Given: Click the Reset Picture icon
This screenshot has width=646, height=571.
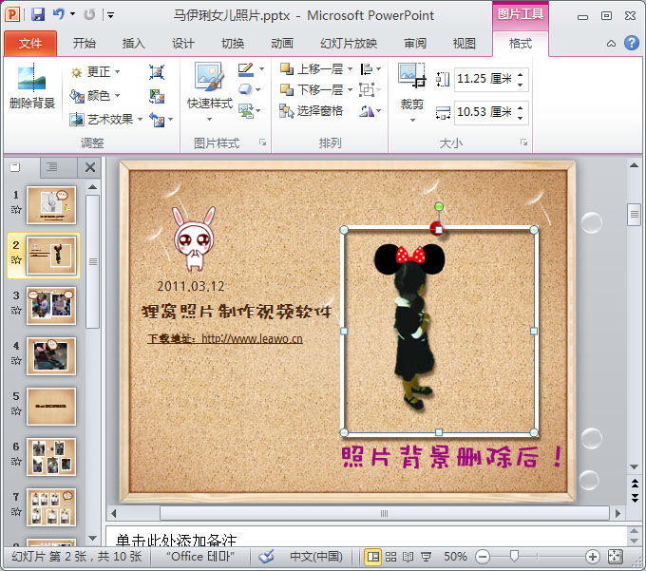Looking at the screenshot, I should (157, 120).
